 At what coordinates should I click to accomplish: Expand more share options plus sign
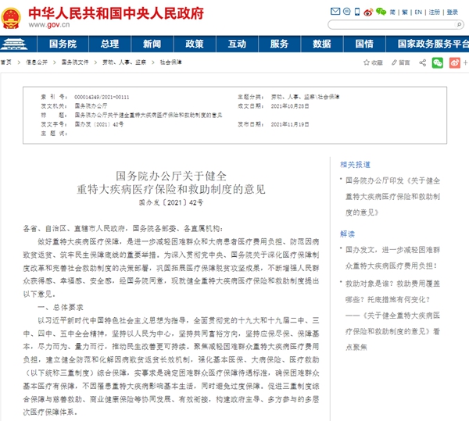click(x=464, y=62)
